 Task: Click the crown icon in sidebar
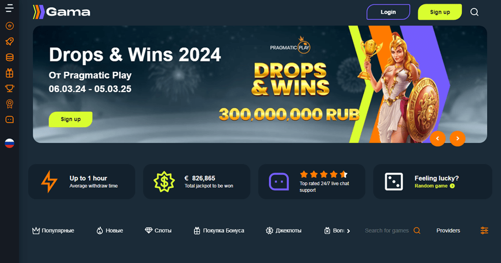pyautogui.click(x=10, y=26)
